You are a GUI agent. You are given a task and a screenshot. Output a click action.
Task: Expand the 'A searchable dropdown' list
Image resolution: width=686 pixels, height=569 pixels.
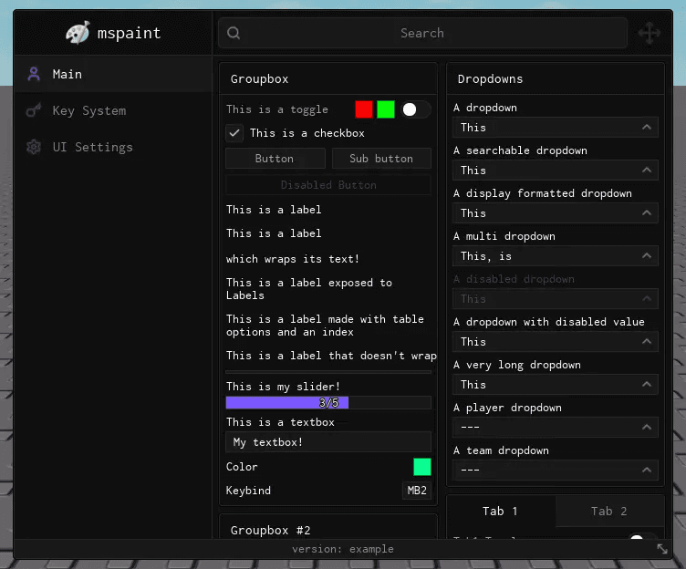coord(556,171)
